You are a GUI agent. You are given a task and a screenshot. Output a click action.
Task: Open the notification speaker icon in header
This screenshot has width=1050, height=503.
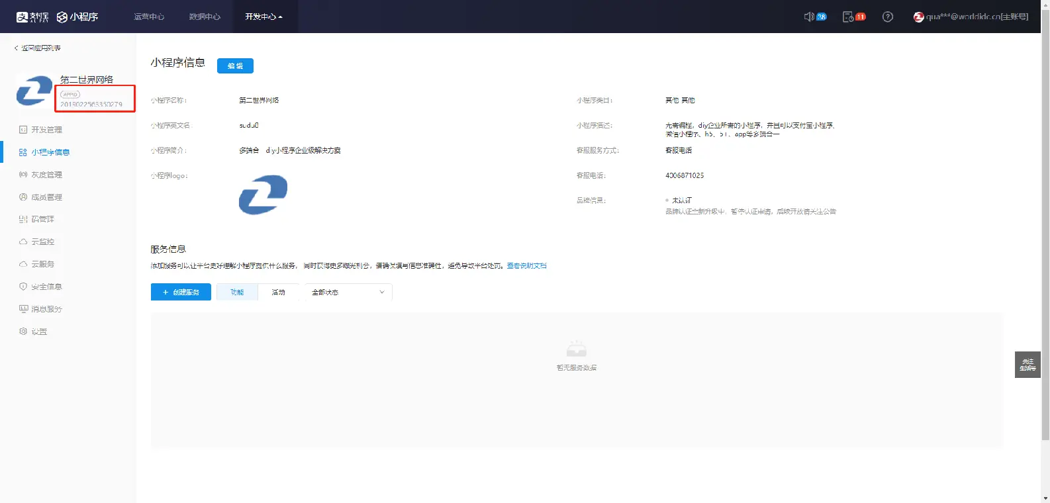tap(809, 17)
